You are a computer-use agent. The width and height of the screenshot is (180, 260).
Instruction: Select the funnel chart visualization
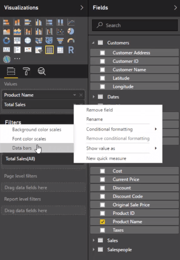point(60,40)
